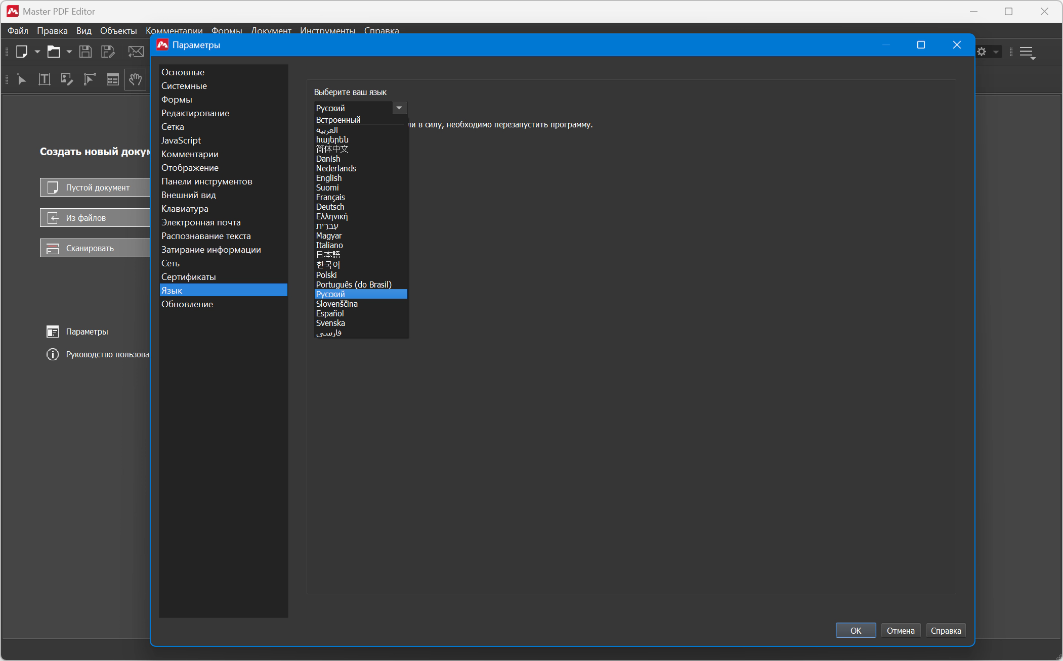Activate the Hand tool icon

pyautogui.click(x=135, y=79)
